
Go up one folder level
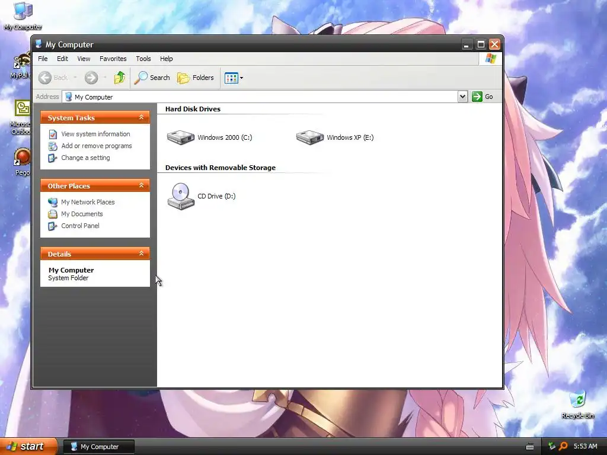tap(120, 78)
